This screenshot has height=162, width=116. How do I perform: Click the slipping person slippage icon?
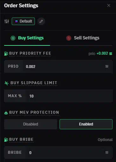[x=7, y=83]
